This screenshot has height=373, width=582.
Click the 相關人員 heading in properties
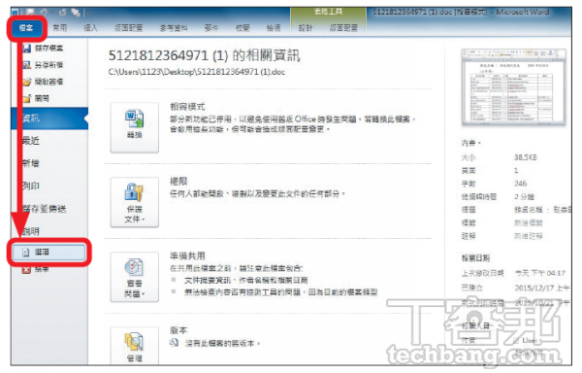(x=475, y=325)
